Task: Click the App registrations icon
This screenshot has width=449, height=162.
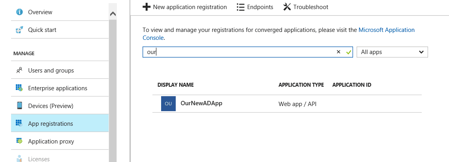Action: [x=19, y=123]
